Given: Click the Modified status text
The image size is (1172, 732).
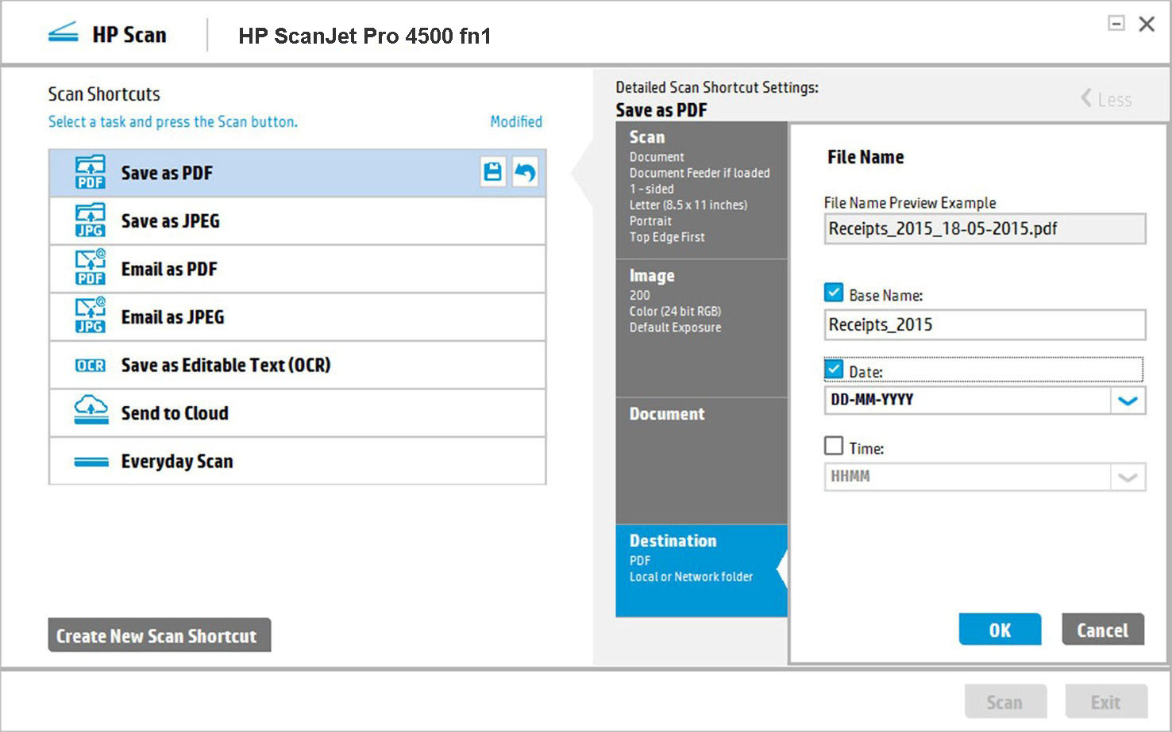Looking at the screenshot, I should point(516,121).
